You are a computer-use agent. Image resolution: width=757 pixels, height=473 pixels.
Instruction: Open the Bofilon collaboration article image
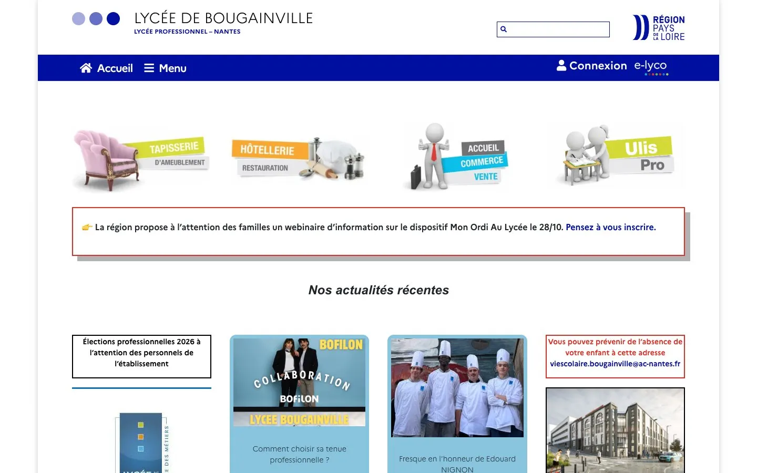coord(300,382)
